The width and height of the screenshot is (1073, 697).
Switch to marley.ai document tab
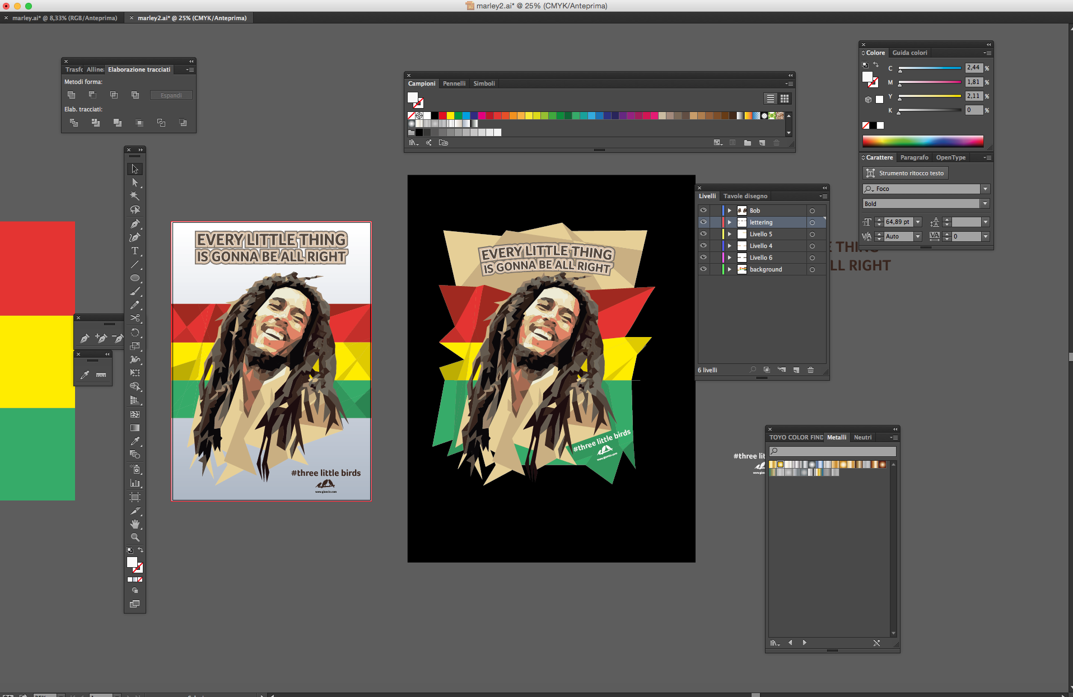point(65,18)
